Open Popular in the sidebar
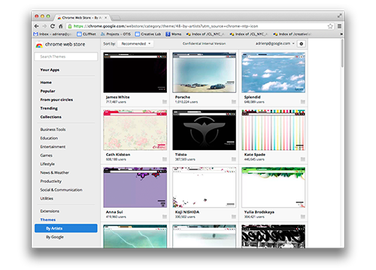376x270 pixels. pyautogui.click(x=47, y=91)
